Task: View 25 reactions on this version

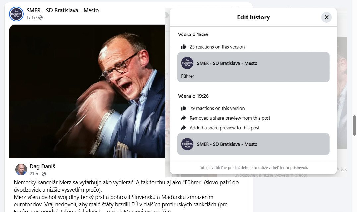Action: click(217, 47)
